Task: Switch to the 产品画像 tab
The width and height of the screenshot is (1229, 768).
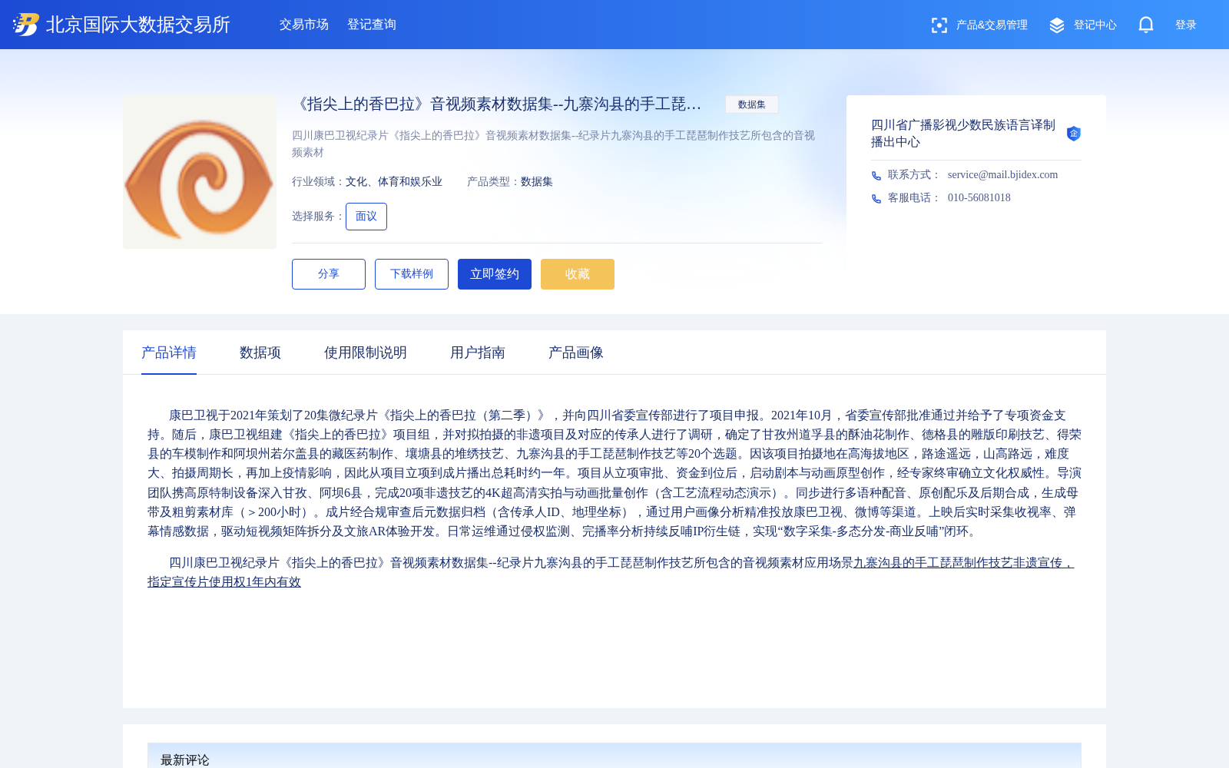Action: pyautogui.click(x=576, y=353)
